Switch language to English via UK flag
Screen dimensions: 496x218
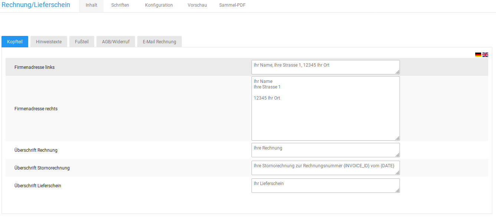tap(485, 55)
